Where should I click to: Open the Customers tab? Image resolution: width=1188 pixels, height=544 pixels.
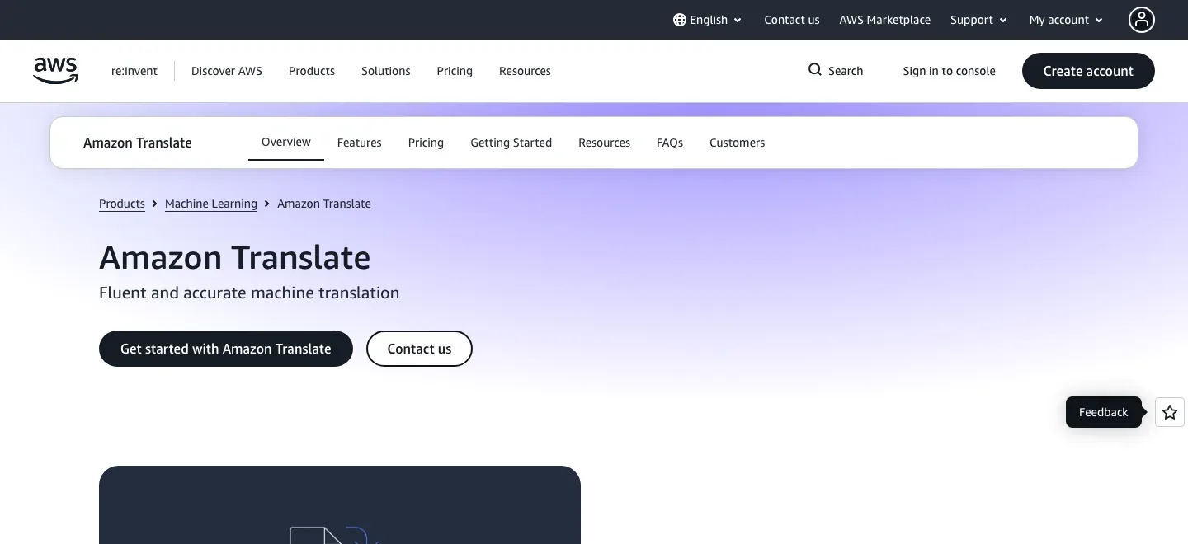[x=737, y=143]
